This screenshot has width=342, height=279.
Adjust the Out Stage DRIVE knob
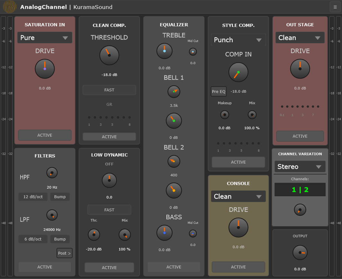click(x=300, y=69)
